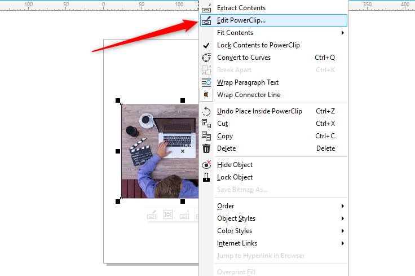Open the Internet Links entry
The image size is (415, 276).
coord(273,243)
